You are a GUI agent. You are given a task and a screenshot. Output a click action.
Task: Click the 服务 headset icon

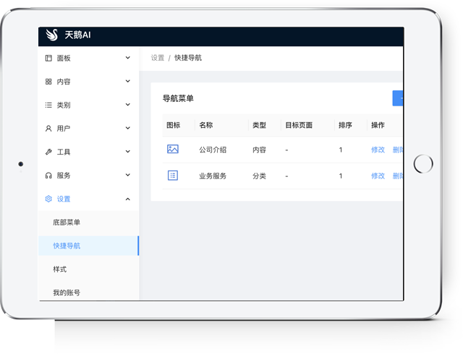(x=48, y=176)
